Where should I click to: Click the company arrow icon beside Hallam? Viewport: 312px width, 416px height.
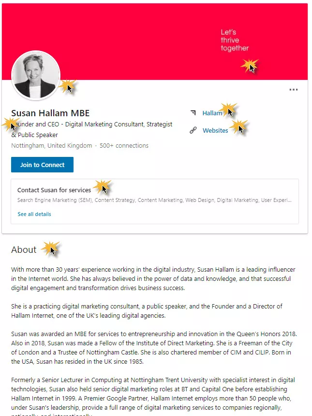pos(194,113)
